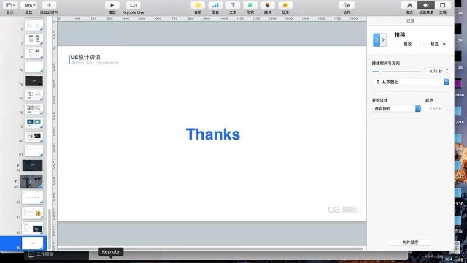Screen dimensions: 467x263
Task: Insert a table using the toolbar icon
Action: coord(198,5)
